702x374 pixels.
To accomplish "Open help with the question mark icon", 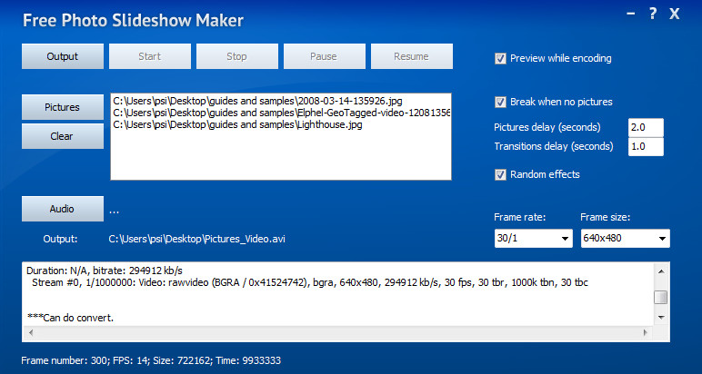I will click(653, 15).
